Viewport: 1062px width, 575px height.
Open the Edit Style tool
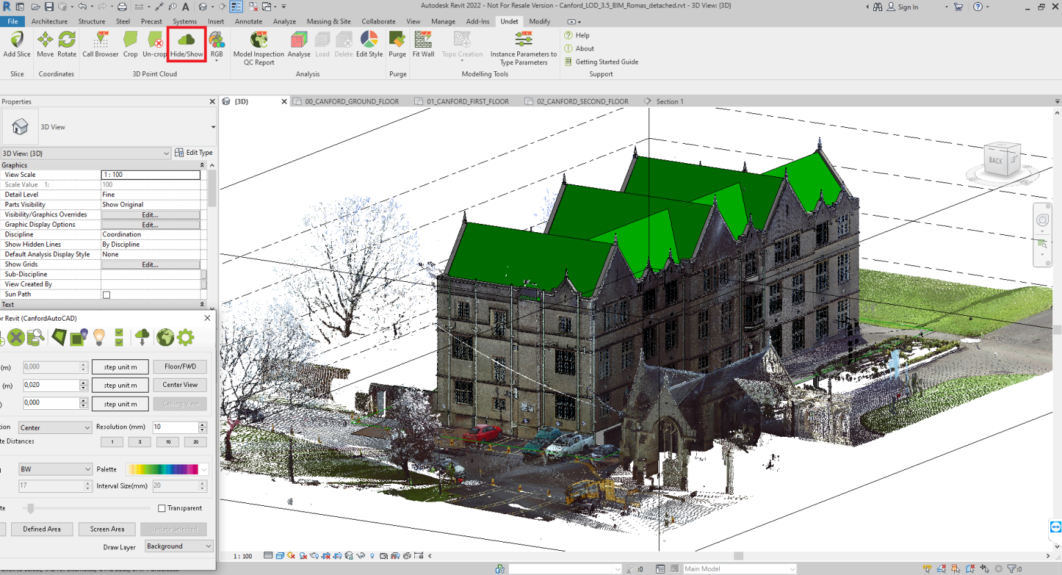click(x=369, y=44)
